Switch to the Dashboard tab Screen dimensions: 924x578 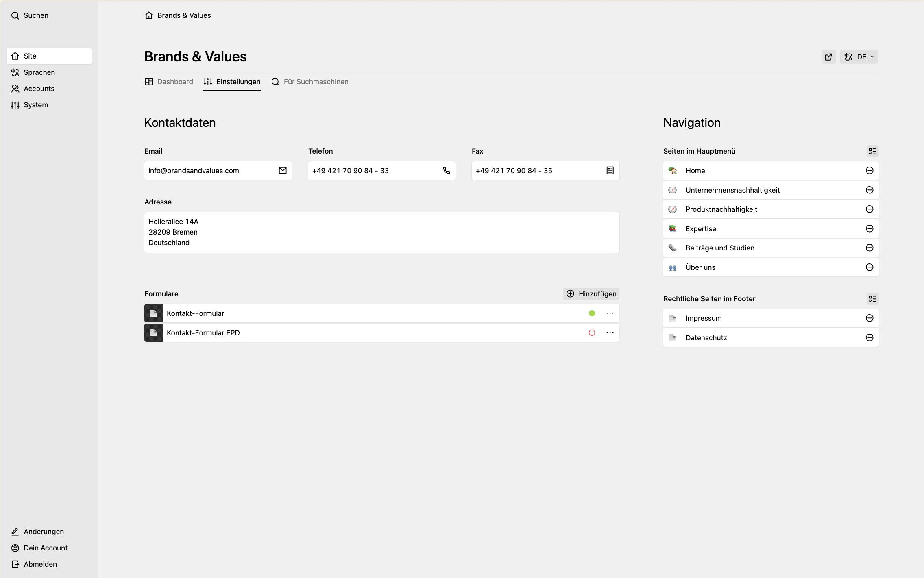click(x=169, y=82)
